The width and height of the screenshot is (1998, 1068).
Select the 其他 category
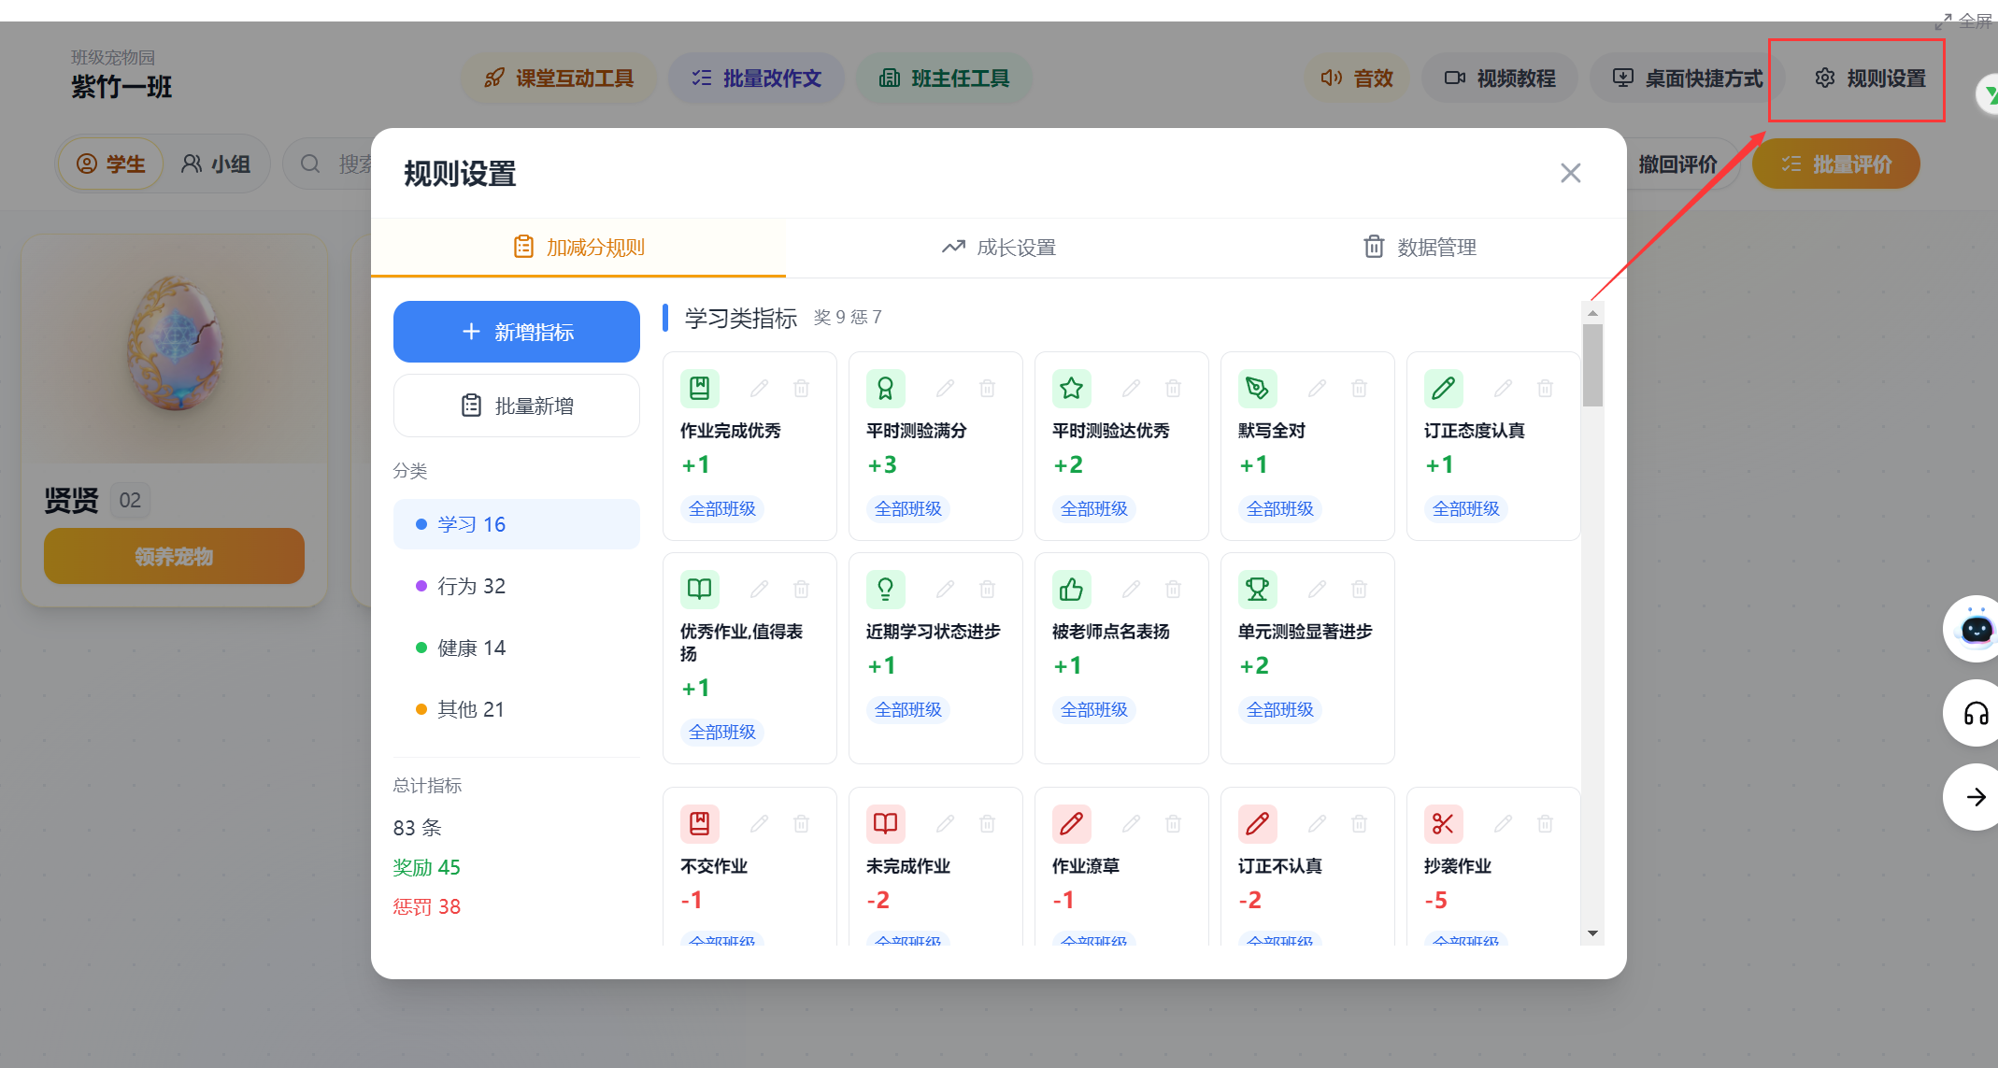tap(470, 708)
